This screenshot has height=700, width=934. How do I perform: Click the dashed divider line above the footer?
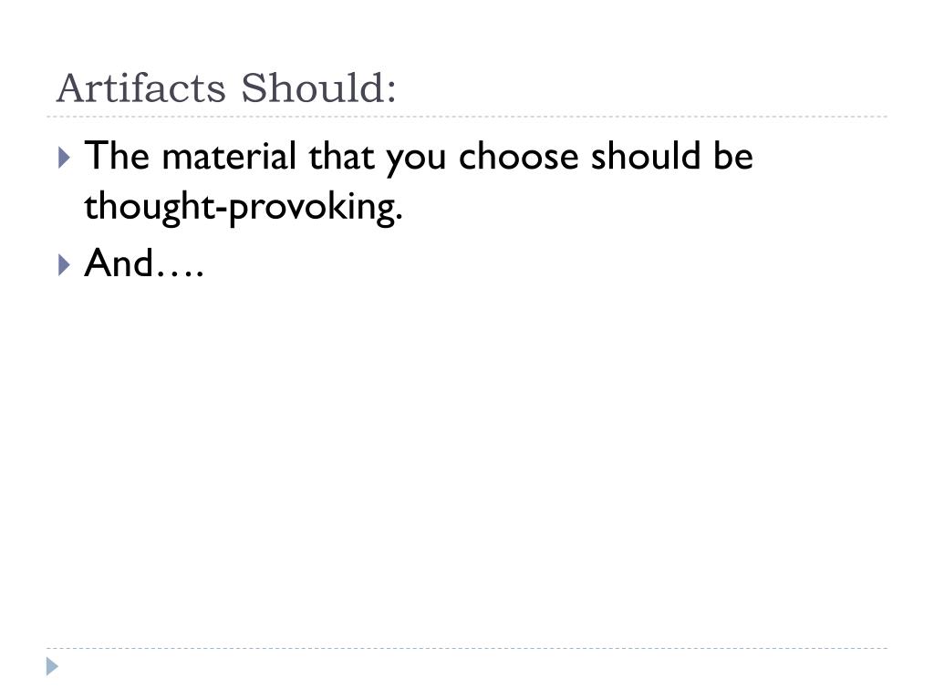click(467, 648)
